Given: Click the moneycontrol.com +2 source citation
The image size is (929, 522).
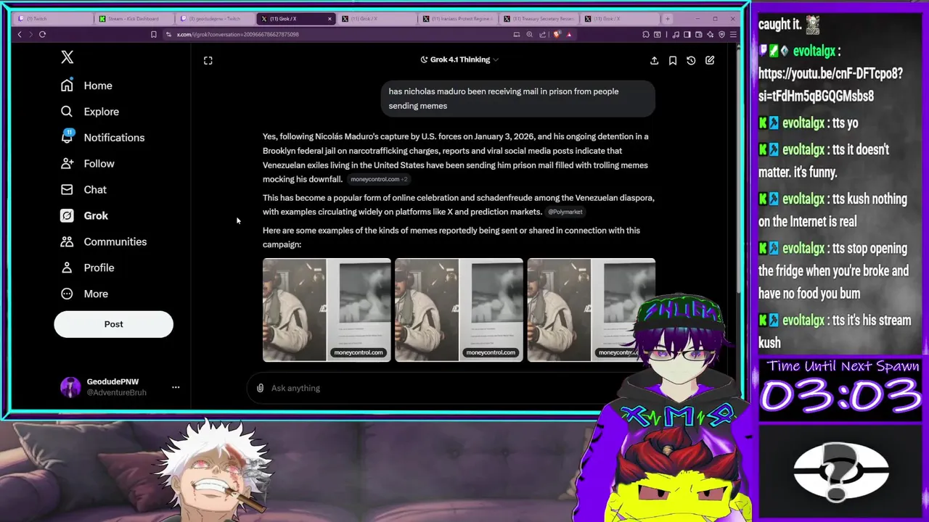Looking at the screenshot, I should 379,179.
